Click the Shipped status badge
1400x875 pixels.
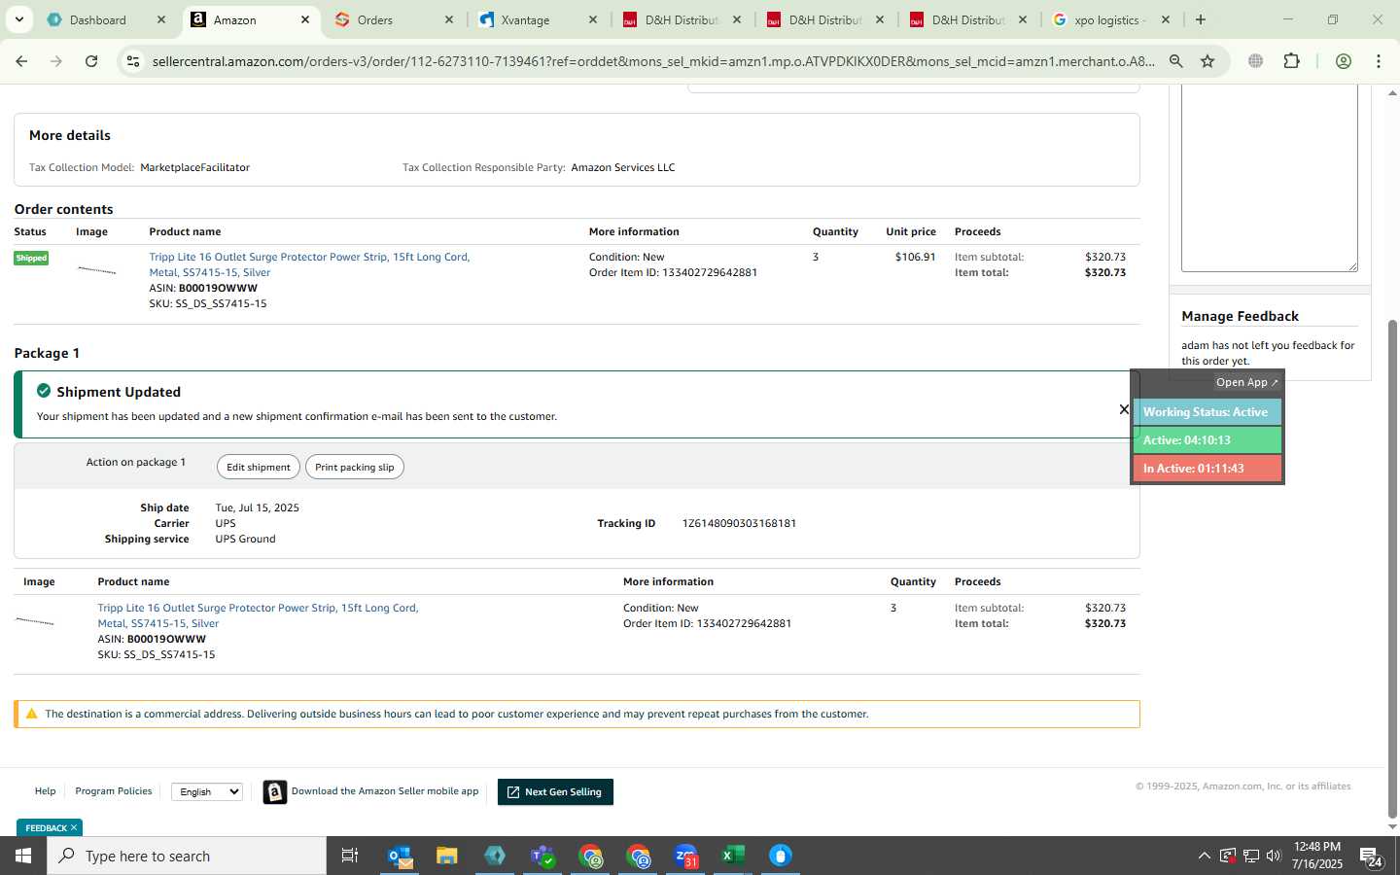coord(31,258)
